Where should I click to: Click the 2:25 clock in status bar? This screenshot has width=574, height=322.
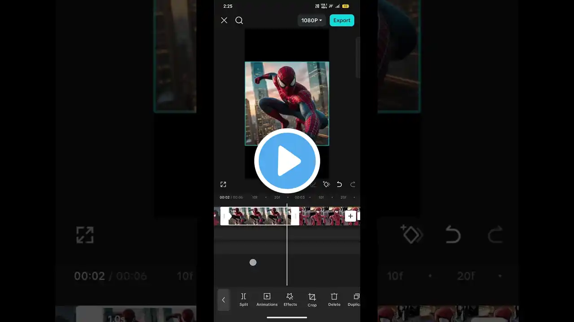pos(228,6)
